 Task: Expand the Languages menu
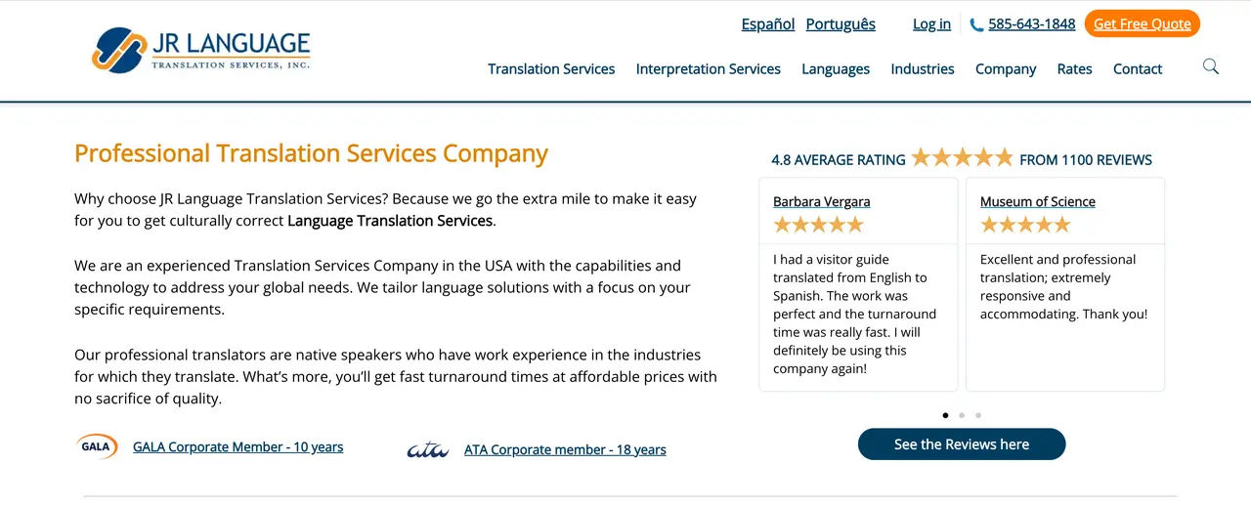pos(836,68)
